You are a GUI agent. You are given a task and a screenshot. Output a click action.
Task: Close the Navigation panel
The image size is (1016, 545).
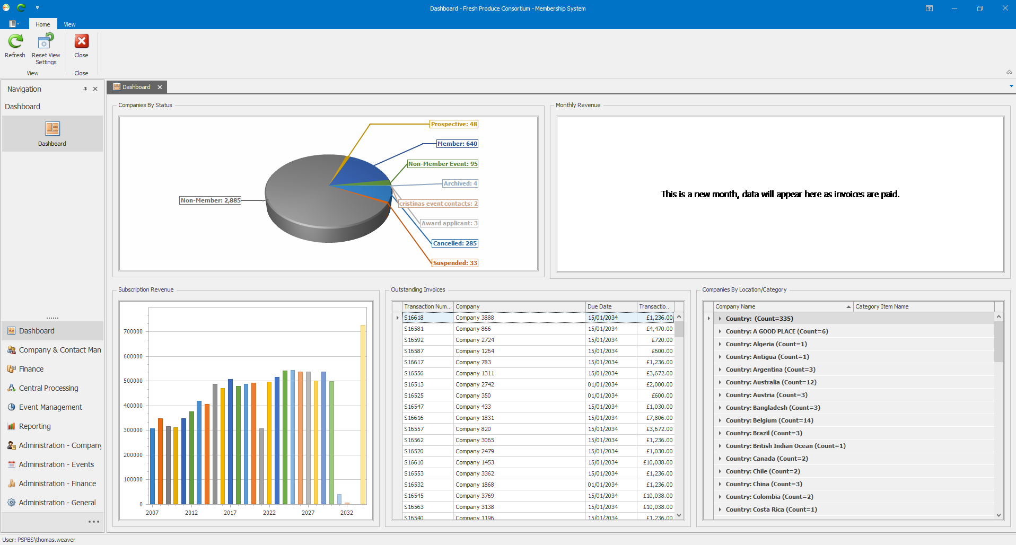[95, 89]
